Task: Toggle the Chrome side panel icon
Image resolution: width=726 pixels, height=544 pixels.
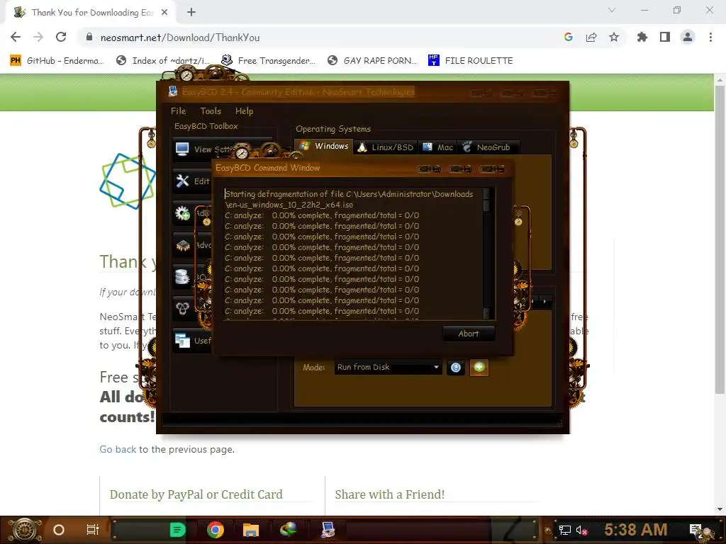Action: pos(665,38)
